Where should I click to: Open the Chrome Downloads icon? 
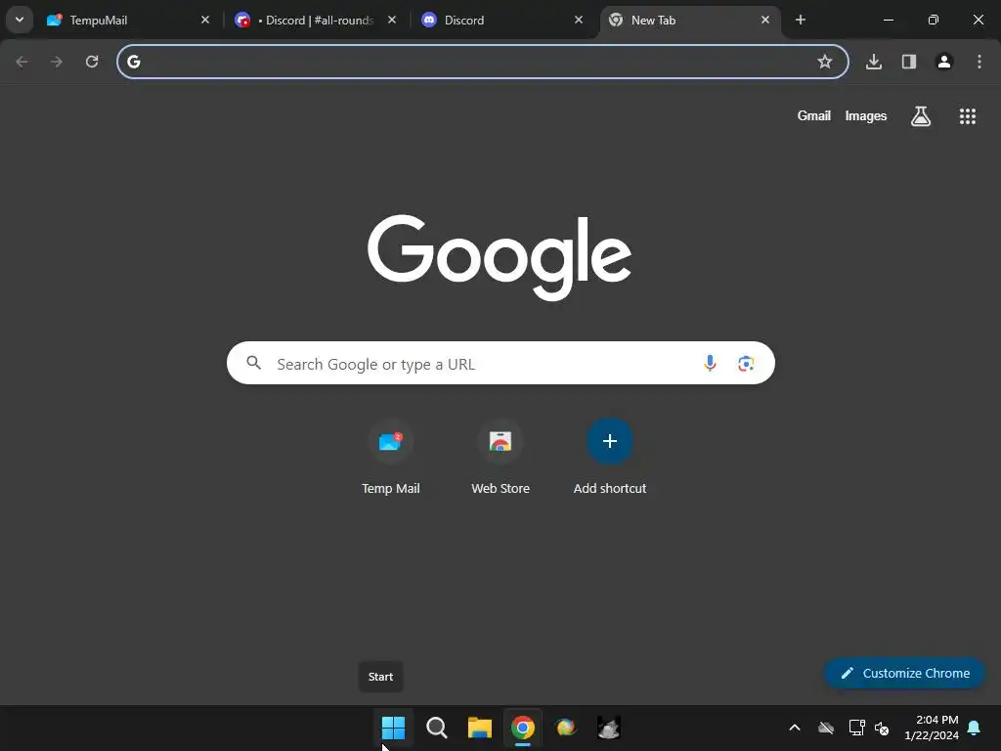point(874,62)
